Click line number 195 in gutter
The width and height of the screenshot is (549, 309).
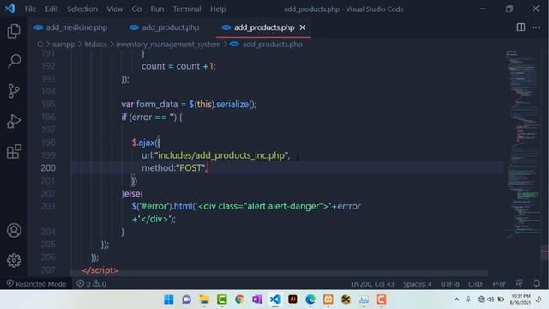click(x=48, y=105)
